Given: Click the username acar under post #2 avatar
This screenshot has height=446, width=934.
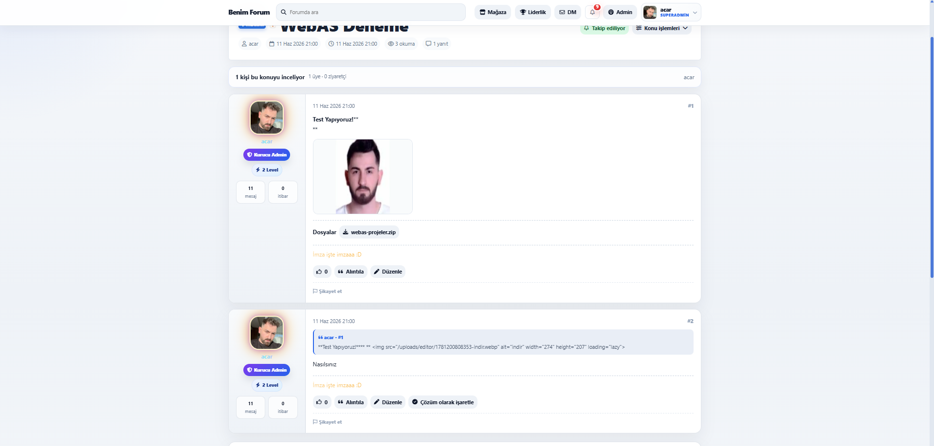Looking at the screenshot, I should (x=267, y=357).
